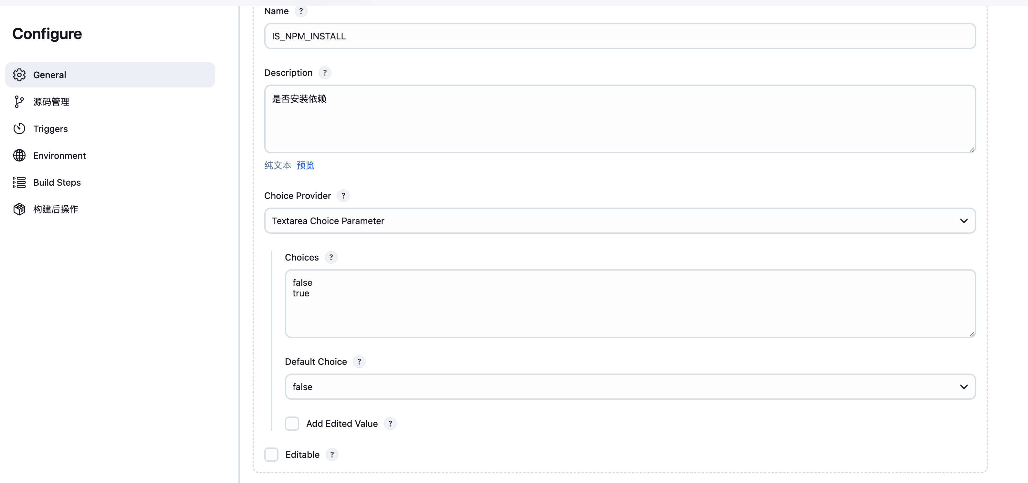The width and height of the screenshot is (1028, 483).
Task: Click the 纯文本 plain text label
Action: click(x=278, y=166)
